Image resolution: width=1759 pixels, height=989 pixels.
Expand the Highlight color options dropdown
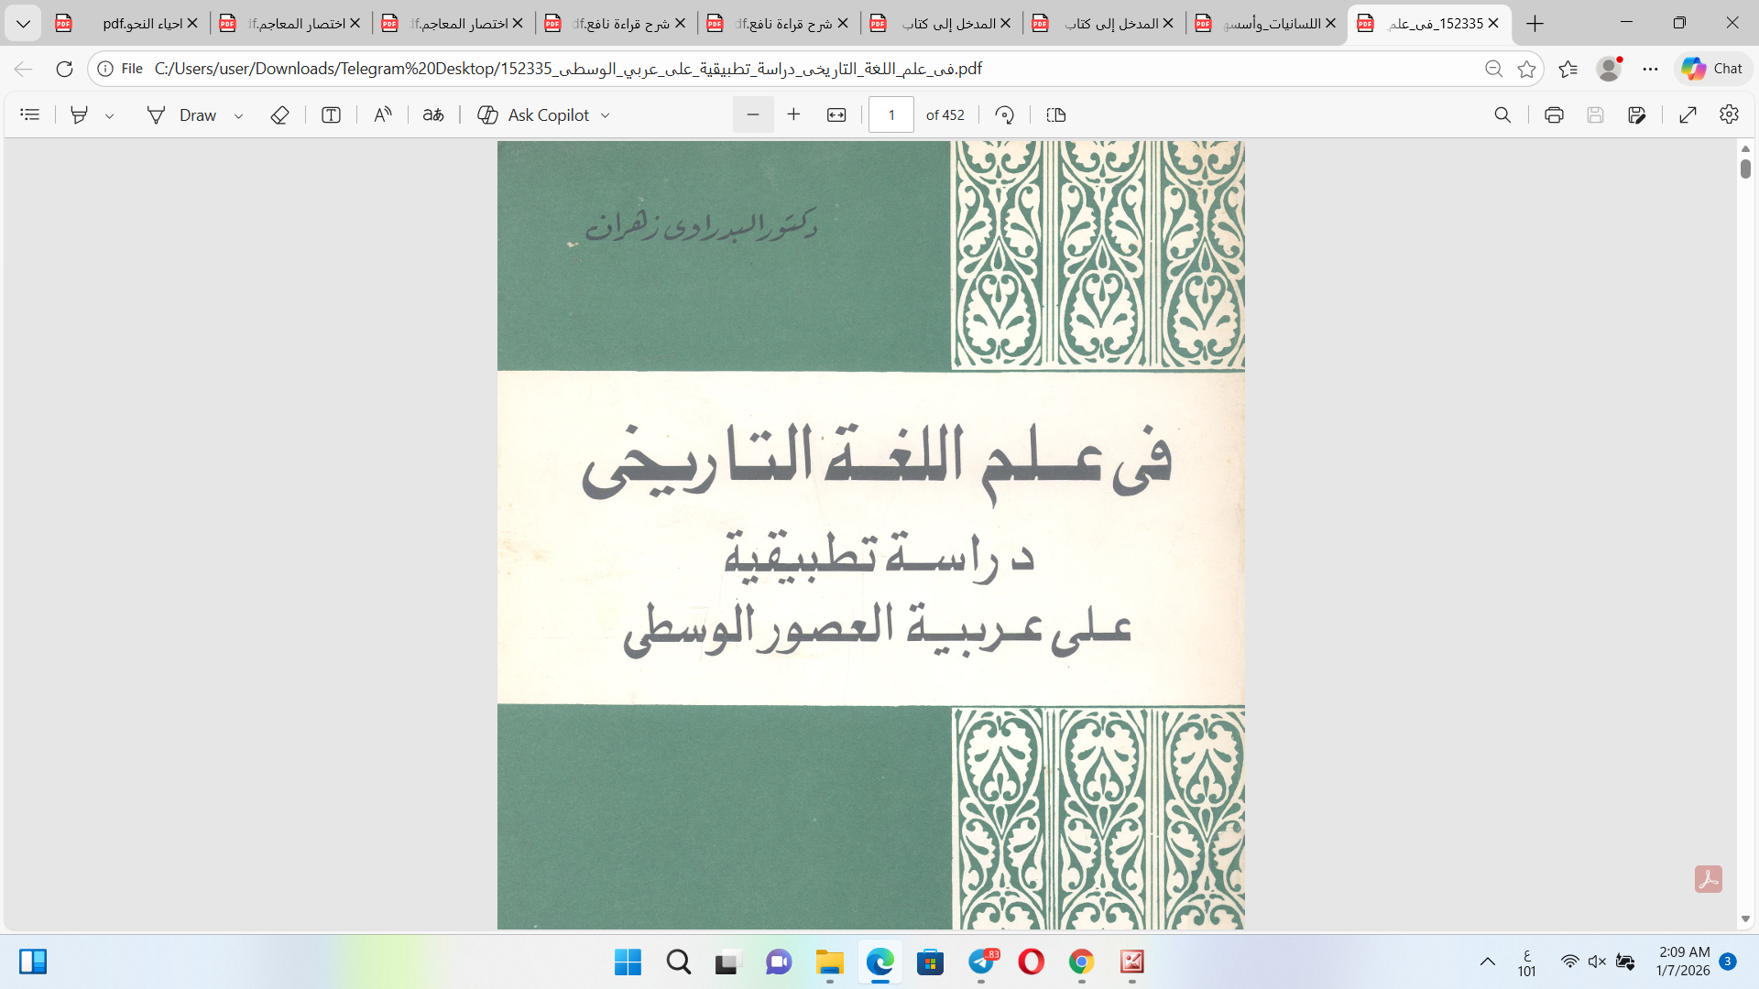109,115
